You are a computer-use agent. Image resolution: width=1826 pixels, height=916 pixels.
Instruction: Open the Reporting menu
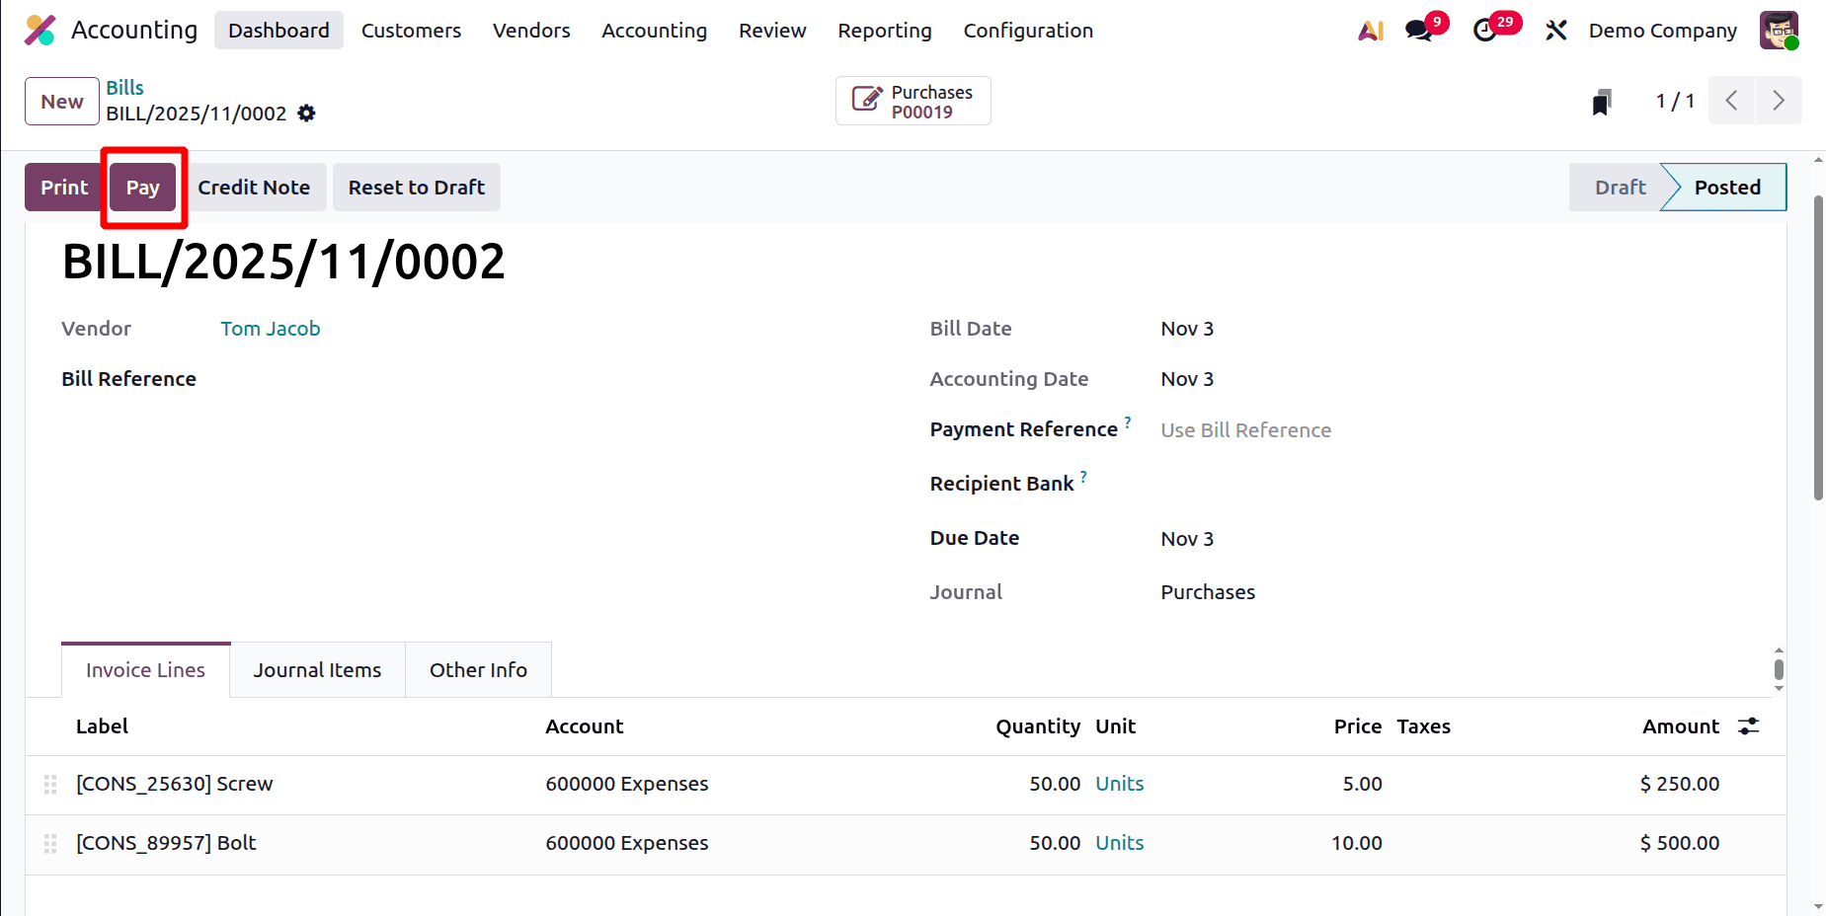(x=884, y=31)
